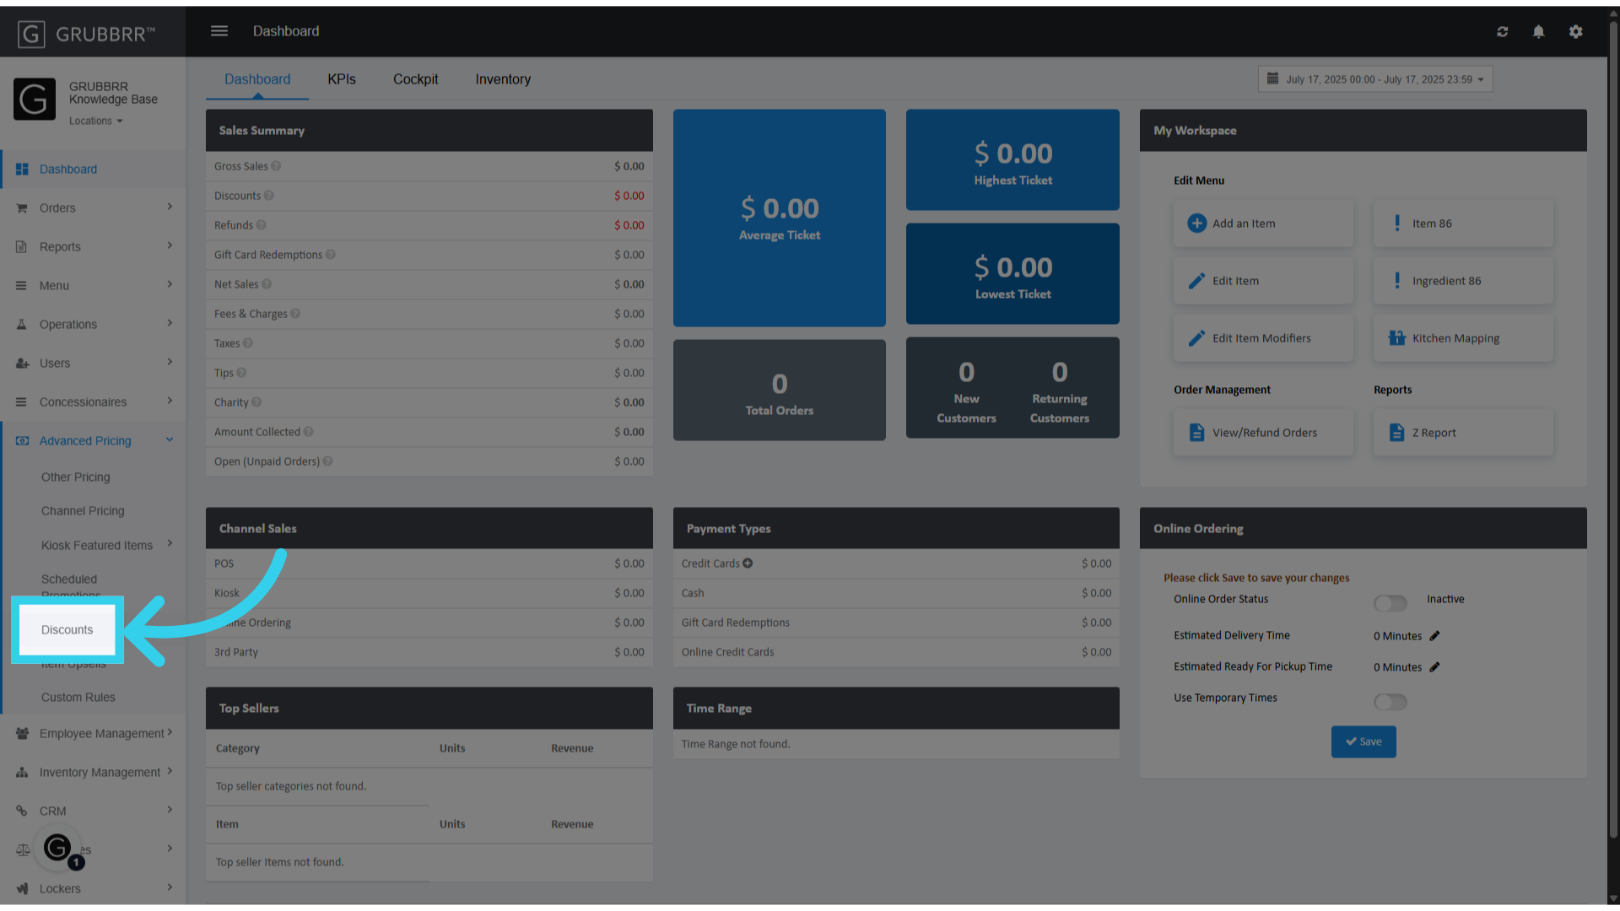The height and width of the screenshot is (911, 1620).
Task: Edit Estimated Delivery Time with the pencil icon
Action: click(x=1435, y=635)
